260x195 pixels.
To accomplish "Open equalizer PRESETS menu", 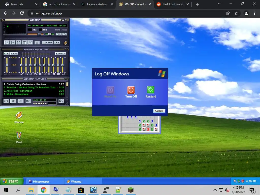I will coord(60,54).
